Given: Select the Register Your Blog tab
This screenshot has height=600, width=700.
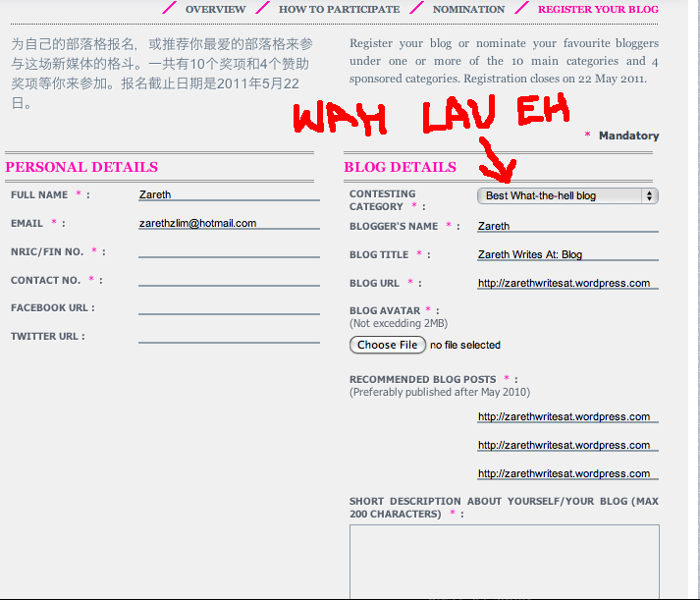Looking at the screenshot, I should pos(598,9).
